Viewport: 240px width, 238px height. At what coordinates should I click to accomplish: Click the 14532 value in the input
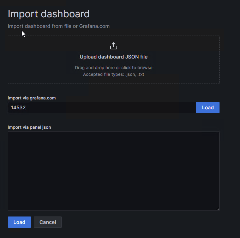(x=18, y=108)
